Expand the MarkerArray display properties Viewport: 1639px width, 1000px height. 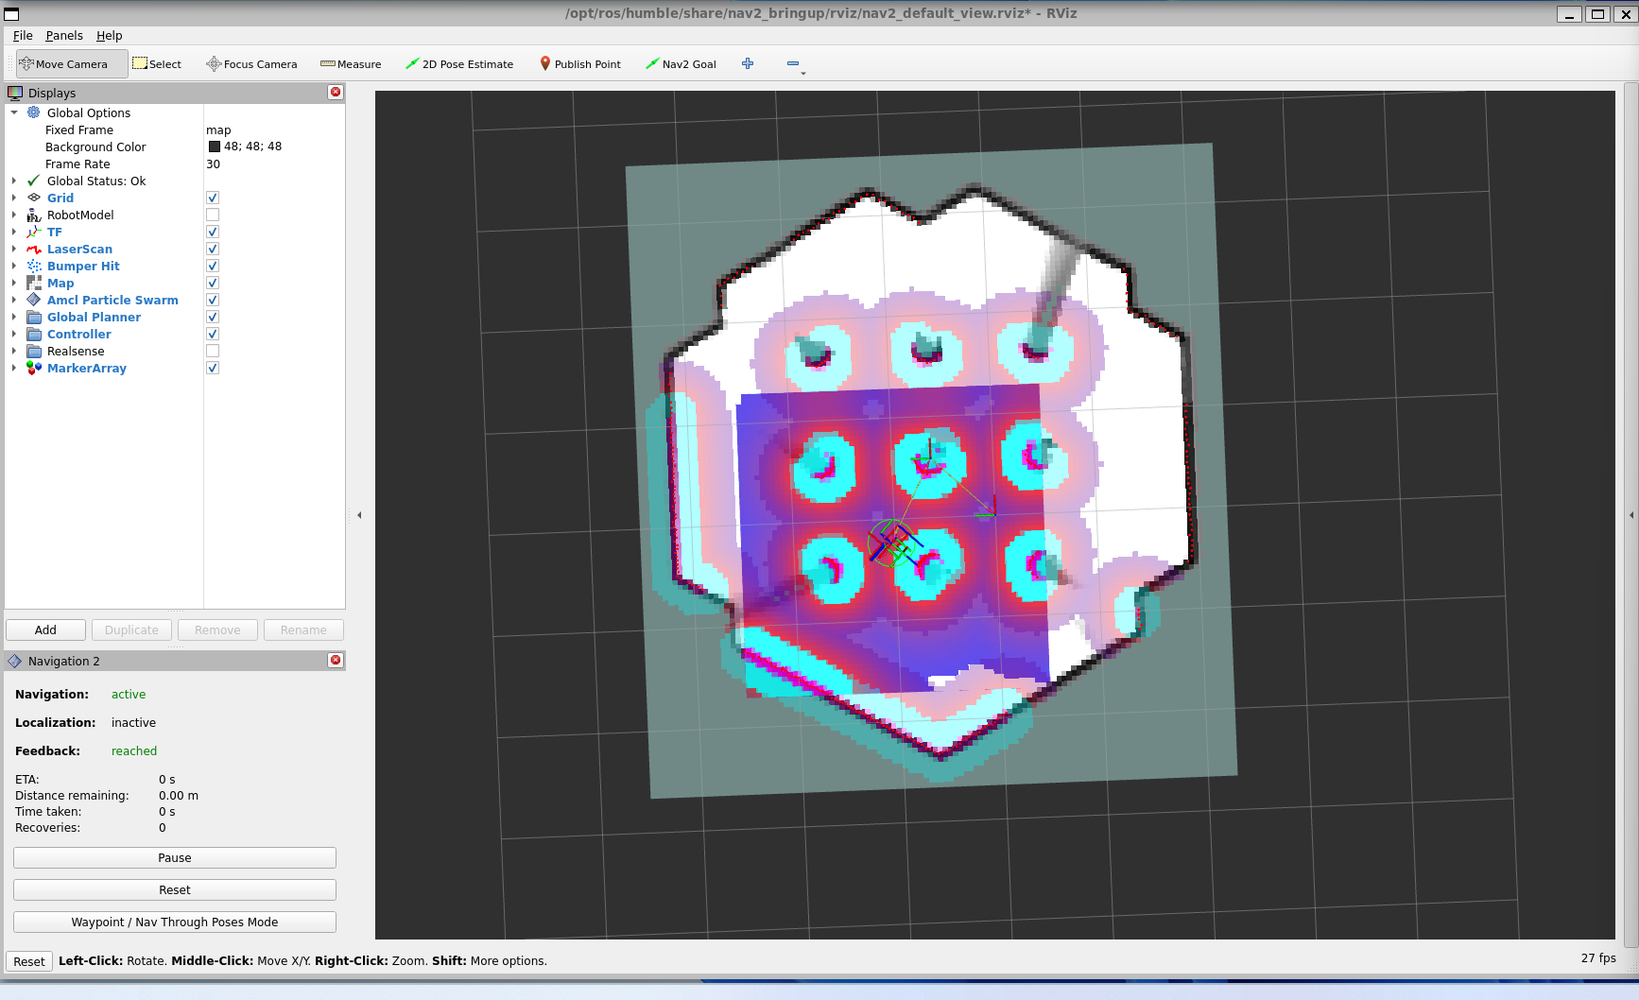[13, 368]
